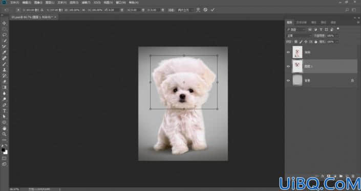Hide the top dog layer via eye icon
361x191 pixels.
pyautogui.click(x=288, y=52)
